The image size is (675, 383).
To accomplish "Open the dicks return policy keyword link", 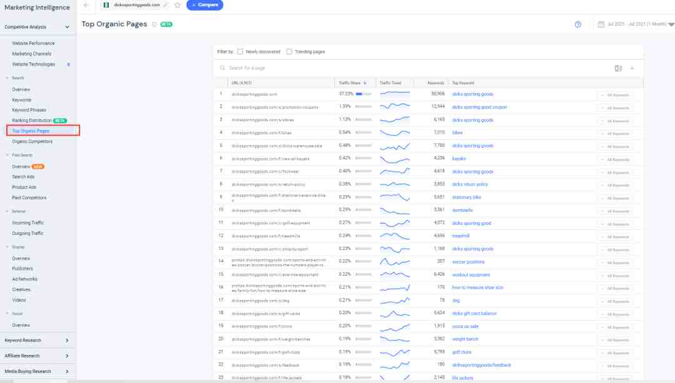I will tap(470, 184).
